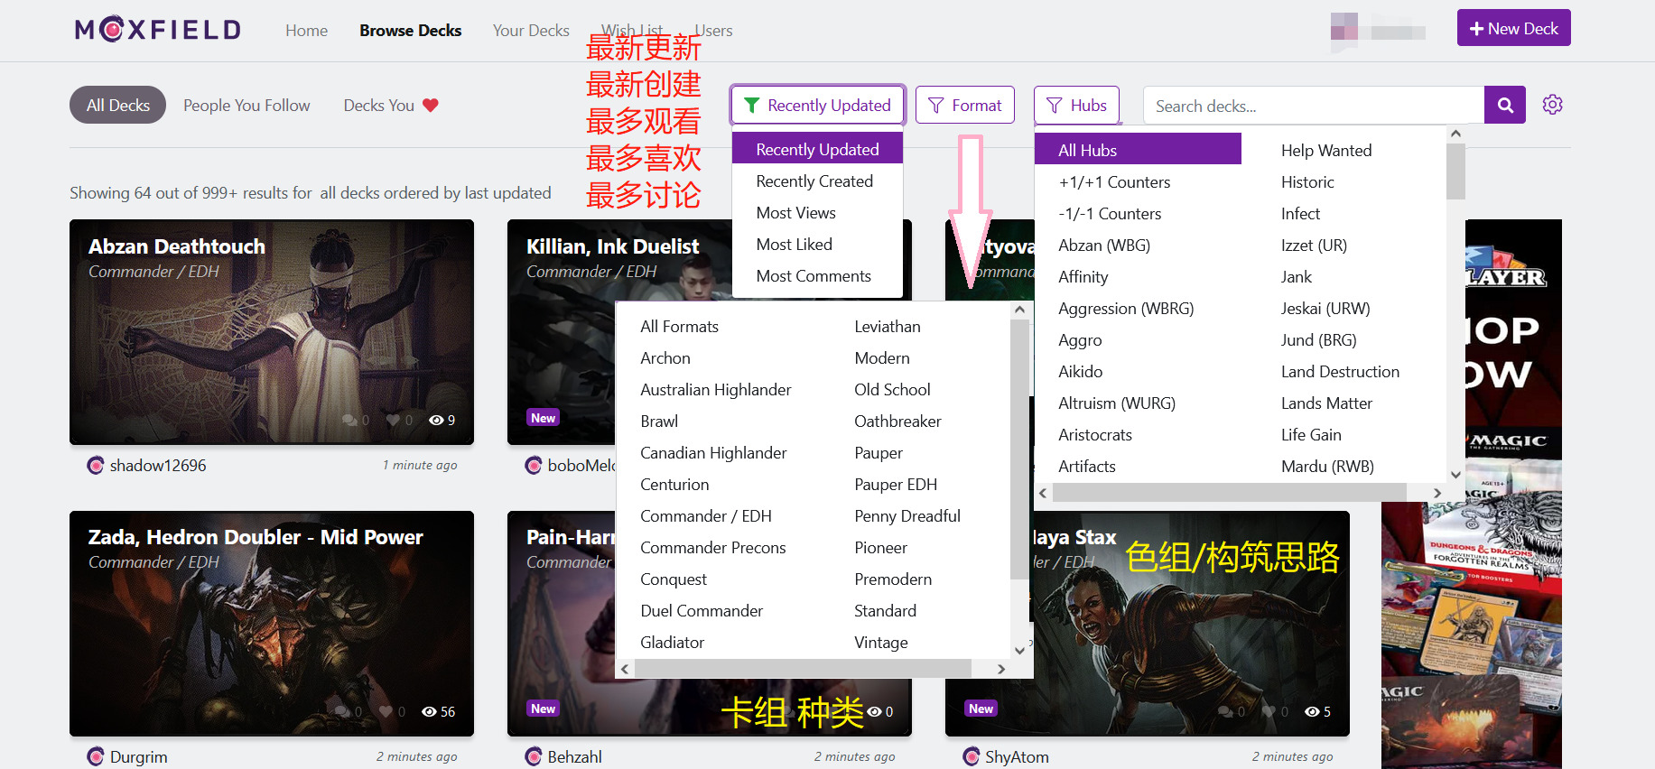Choose Commander / EDH format
The width and height of the screenshot is (1655, 769).
[705, 516]
